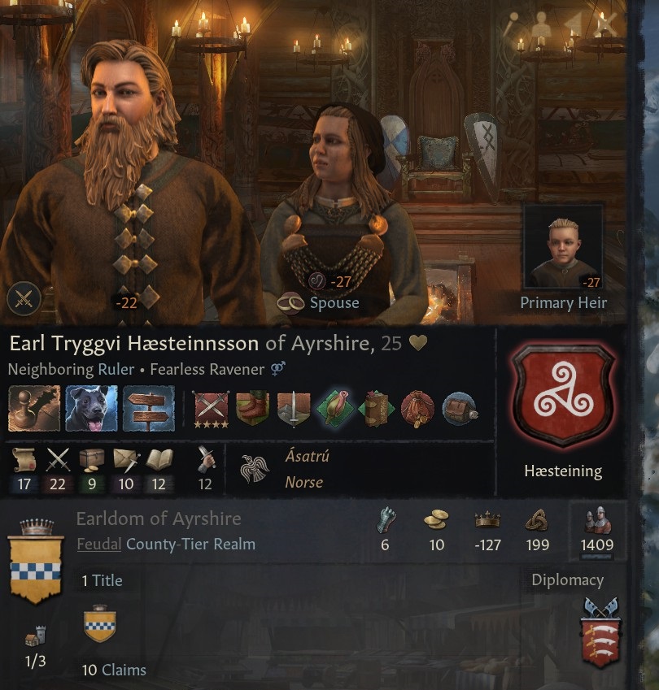Click the crossed swords icon on portrait
659x690 pixels.
click(24, 299)
